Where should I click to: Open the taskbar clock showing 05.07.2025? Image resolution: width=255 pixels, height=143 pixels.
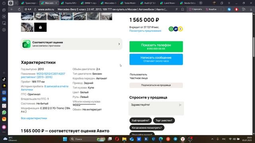(x=247, y=139)
